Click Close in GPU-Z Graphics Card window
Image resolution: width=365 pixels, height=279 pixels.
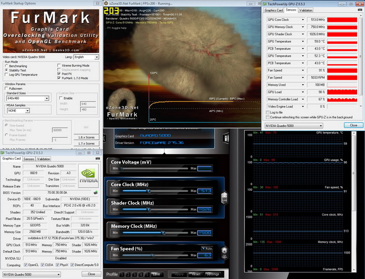91,274
